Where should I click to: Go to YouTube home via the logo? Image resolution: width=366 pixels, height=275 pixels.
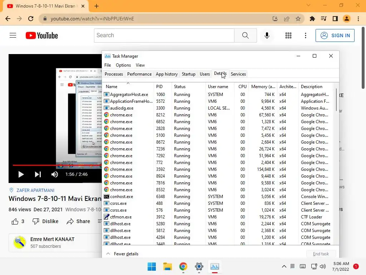pyautogui.click(x=42, y=35)
